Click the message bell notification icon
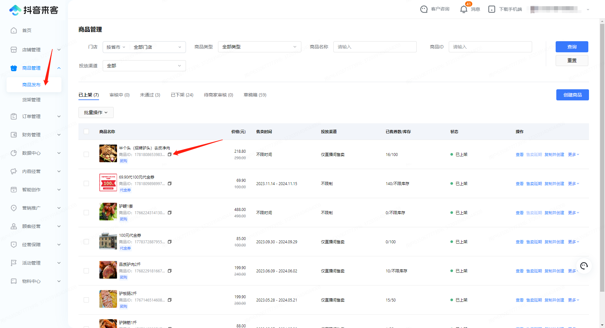 pyautogui.click(x=463, y=9)
